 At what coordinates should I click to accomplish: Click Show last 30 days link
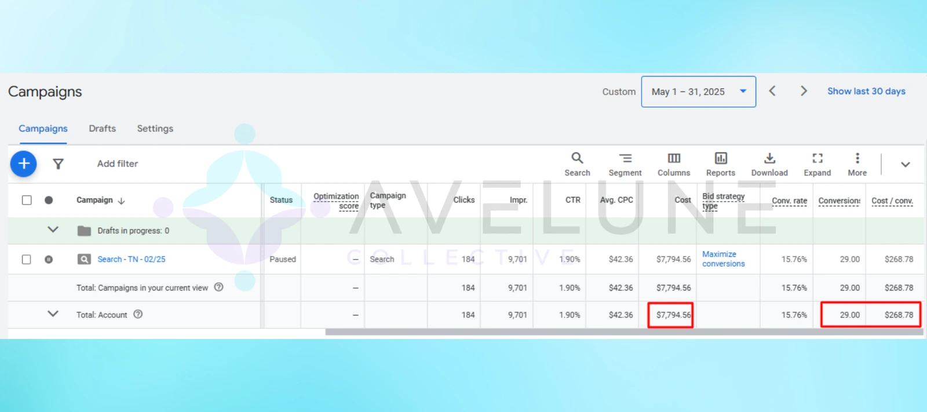[866, 91]
